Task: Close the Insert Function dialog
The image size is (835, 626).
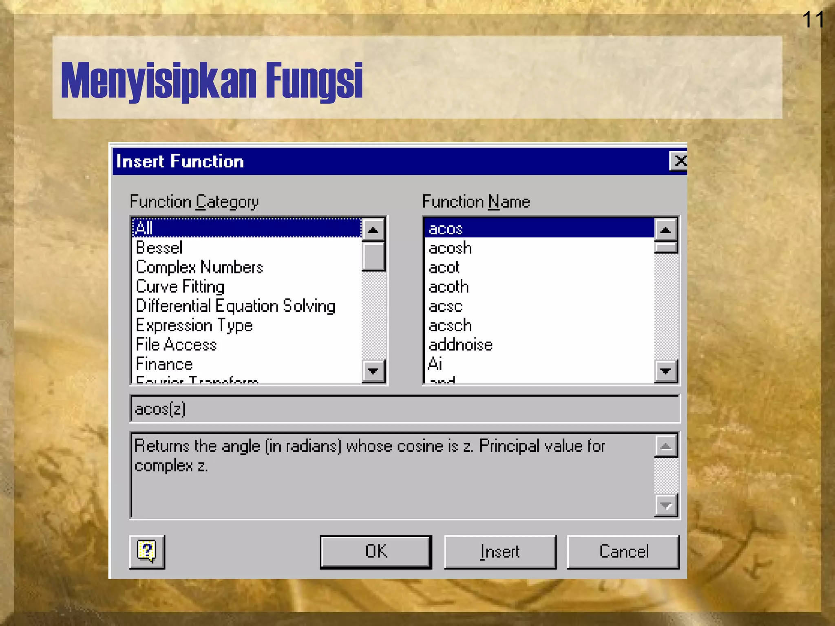Action: pos(679,161)
